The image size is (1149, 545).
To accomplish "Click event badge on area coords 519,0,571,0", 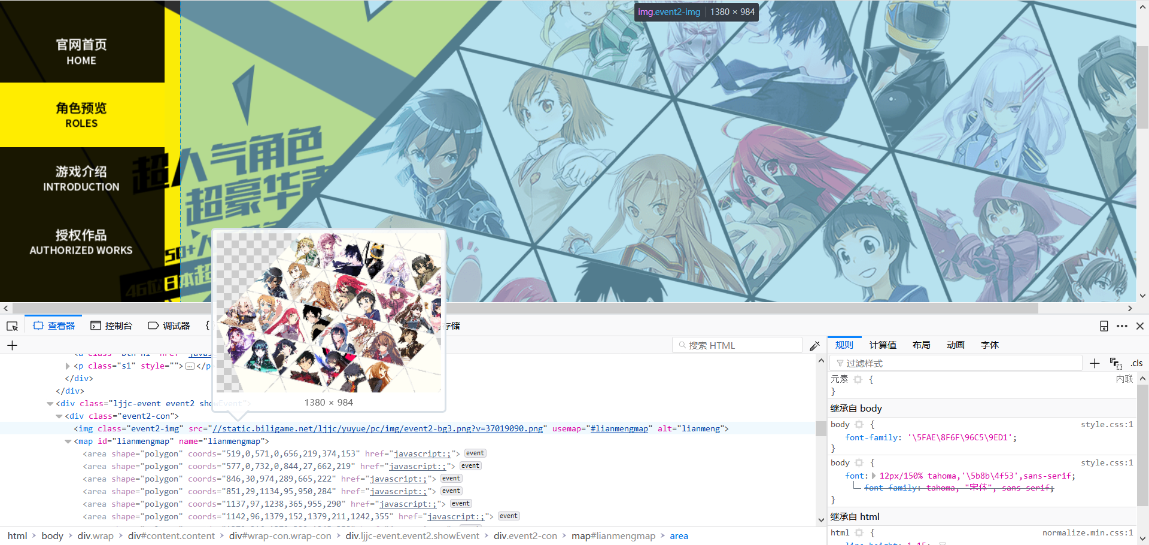I will coord(475,453).
